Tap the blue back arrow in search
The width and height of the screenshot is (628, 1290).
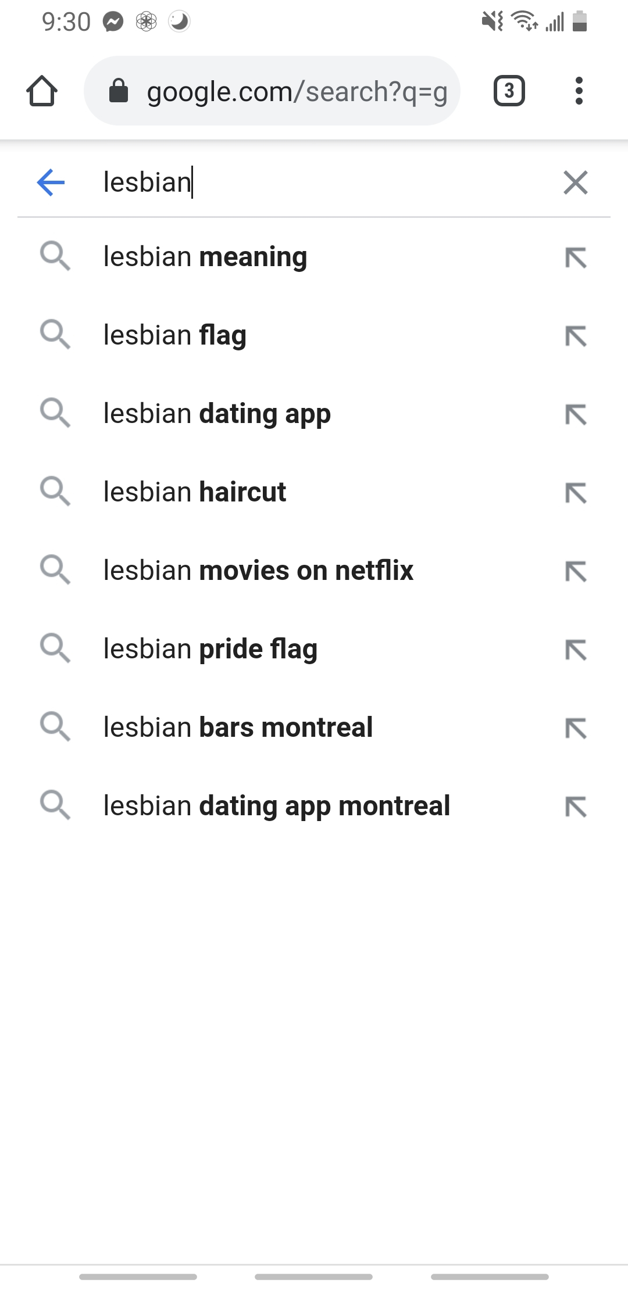(51, 182)
